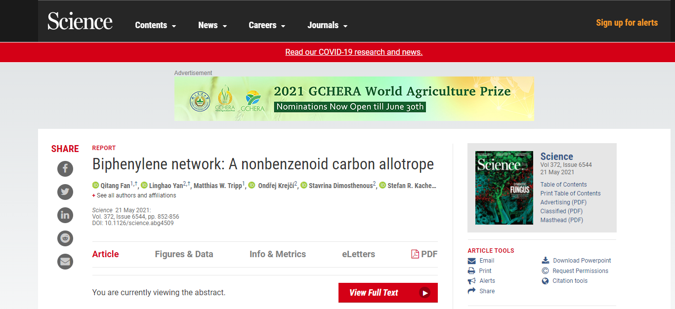Viewport: 675px width, 309px height.
Task: Click the GCHERA World Agriculture Prize ad banner
Action: tap(354, 99)
